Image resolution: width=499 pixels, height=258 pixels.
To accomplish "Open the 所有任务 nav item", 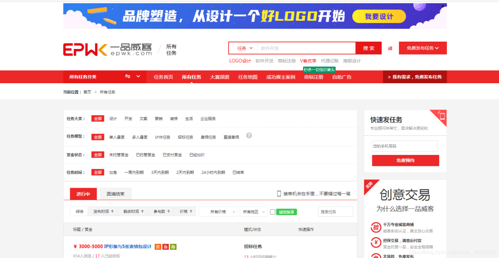I will click(x=191, y=77).
